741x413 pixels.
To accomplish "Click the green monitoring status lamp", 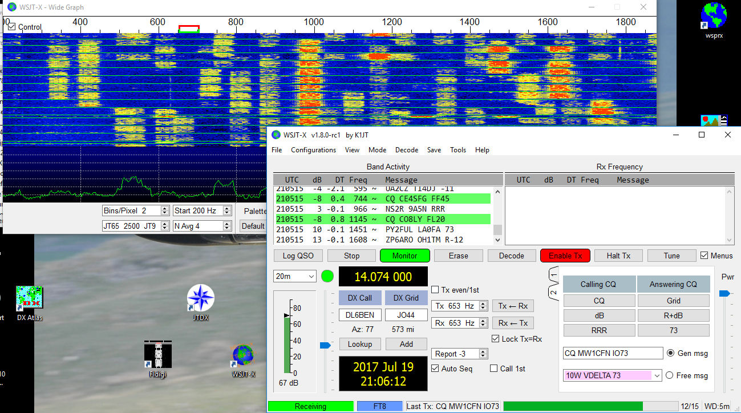I will click(327, 276).
